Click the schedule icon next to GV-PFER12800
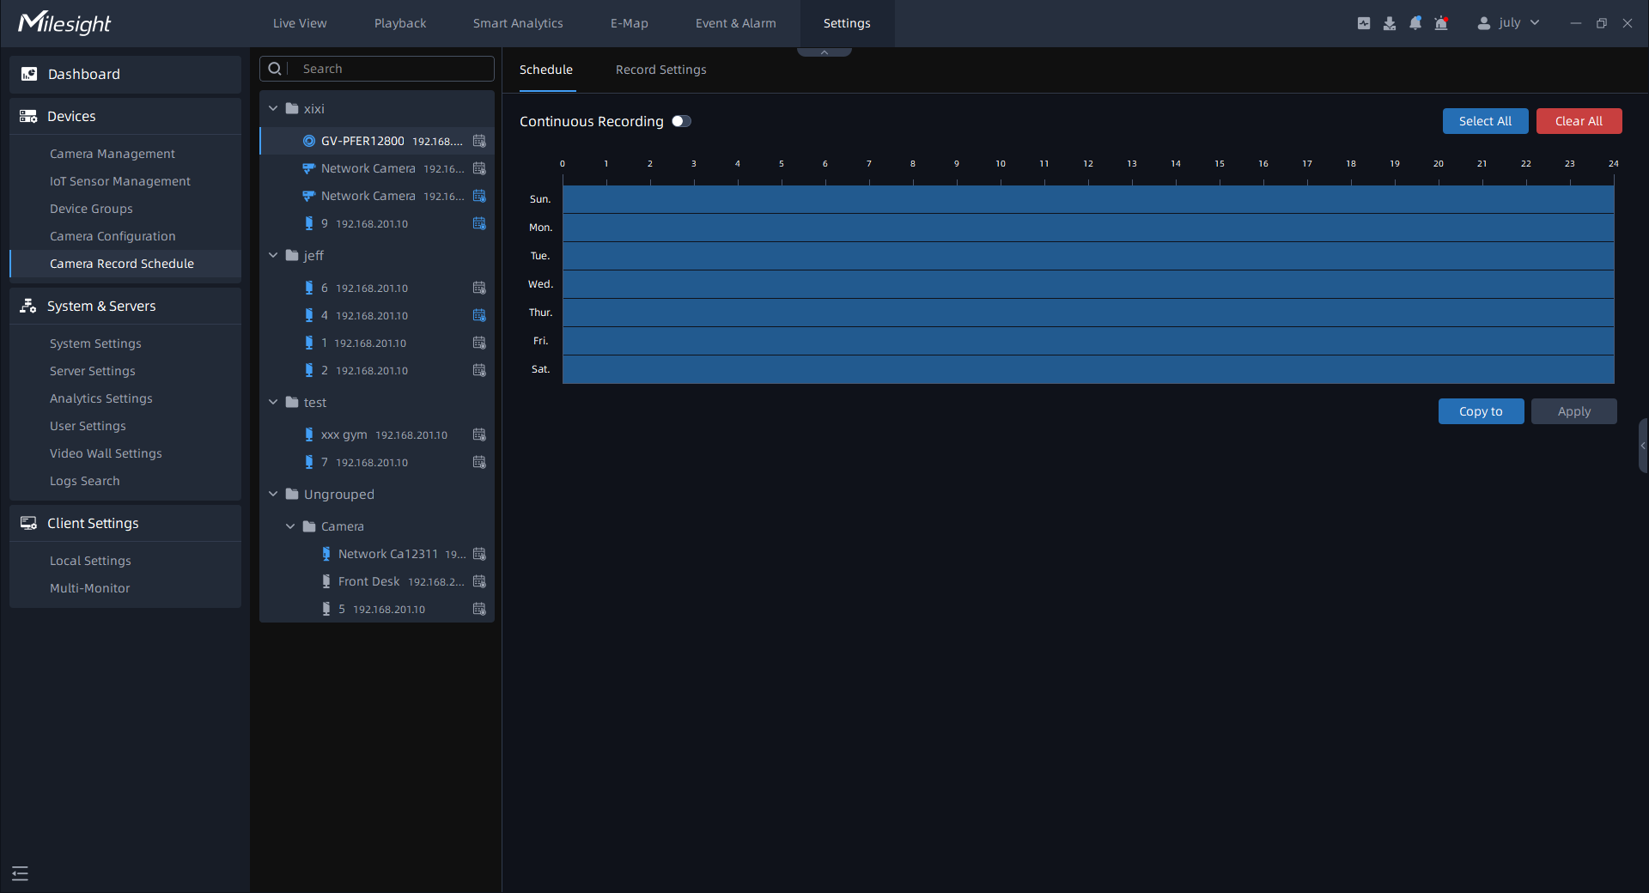The width and height of the screenshot is (1649, 893). click(479, 141)
